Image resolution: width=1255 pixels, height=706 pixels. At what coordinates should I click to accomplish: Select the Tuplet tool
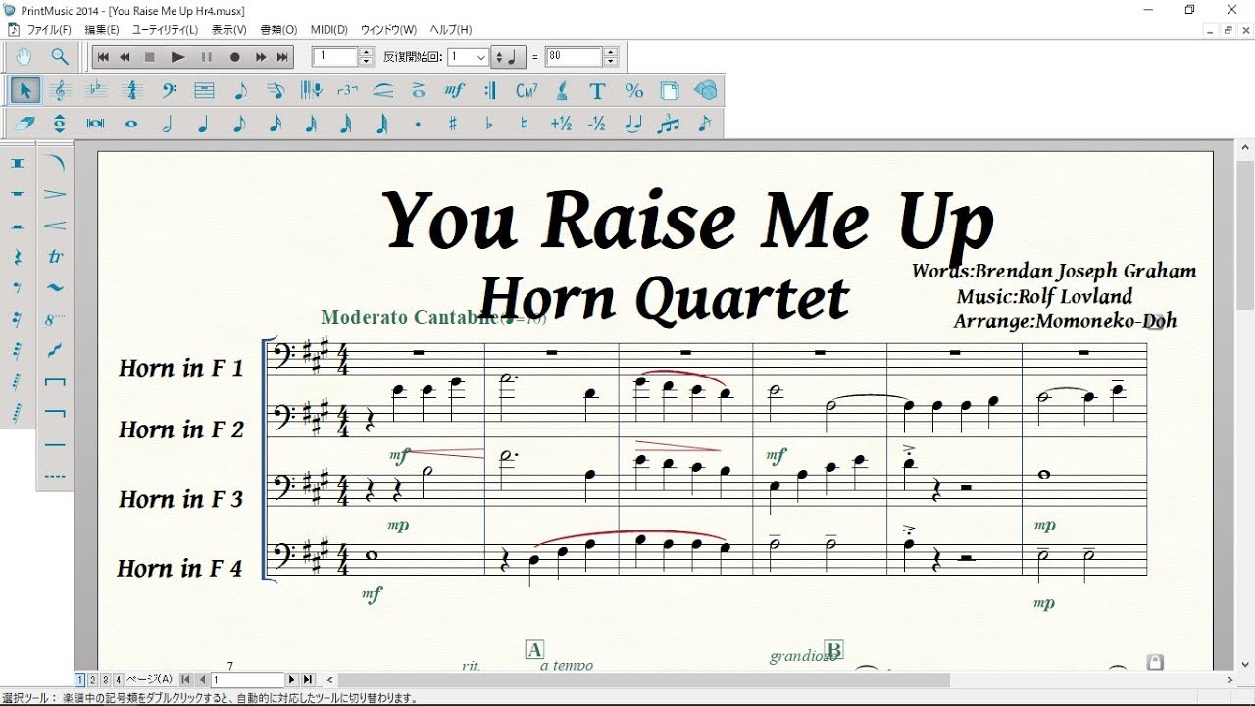[x=347, y=91]
